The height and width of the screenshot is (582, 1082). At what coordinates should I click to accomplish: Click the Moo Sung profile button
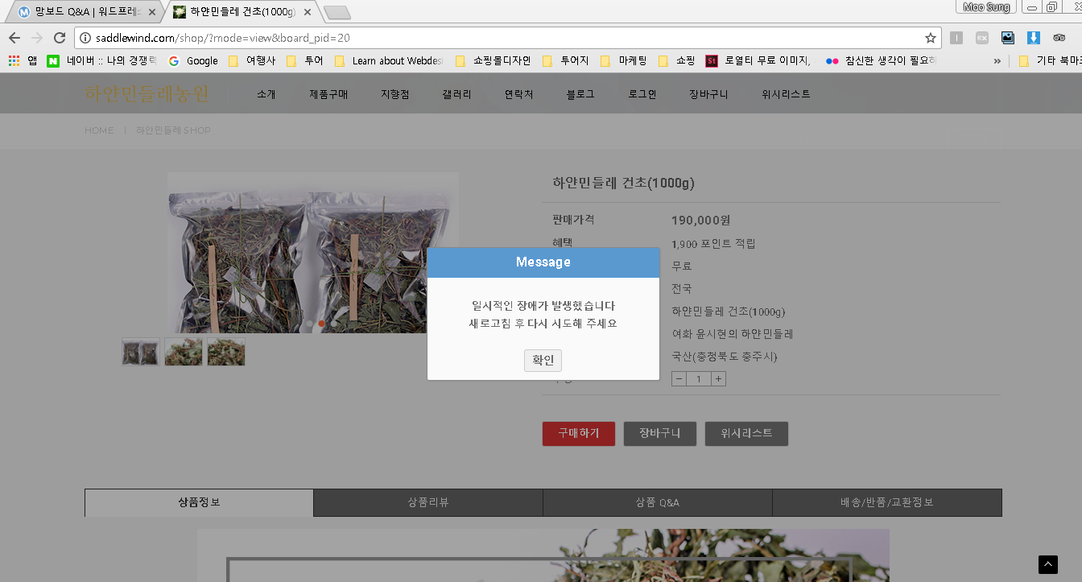[987, 7]
